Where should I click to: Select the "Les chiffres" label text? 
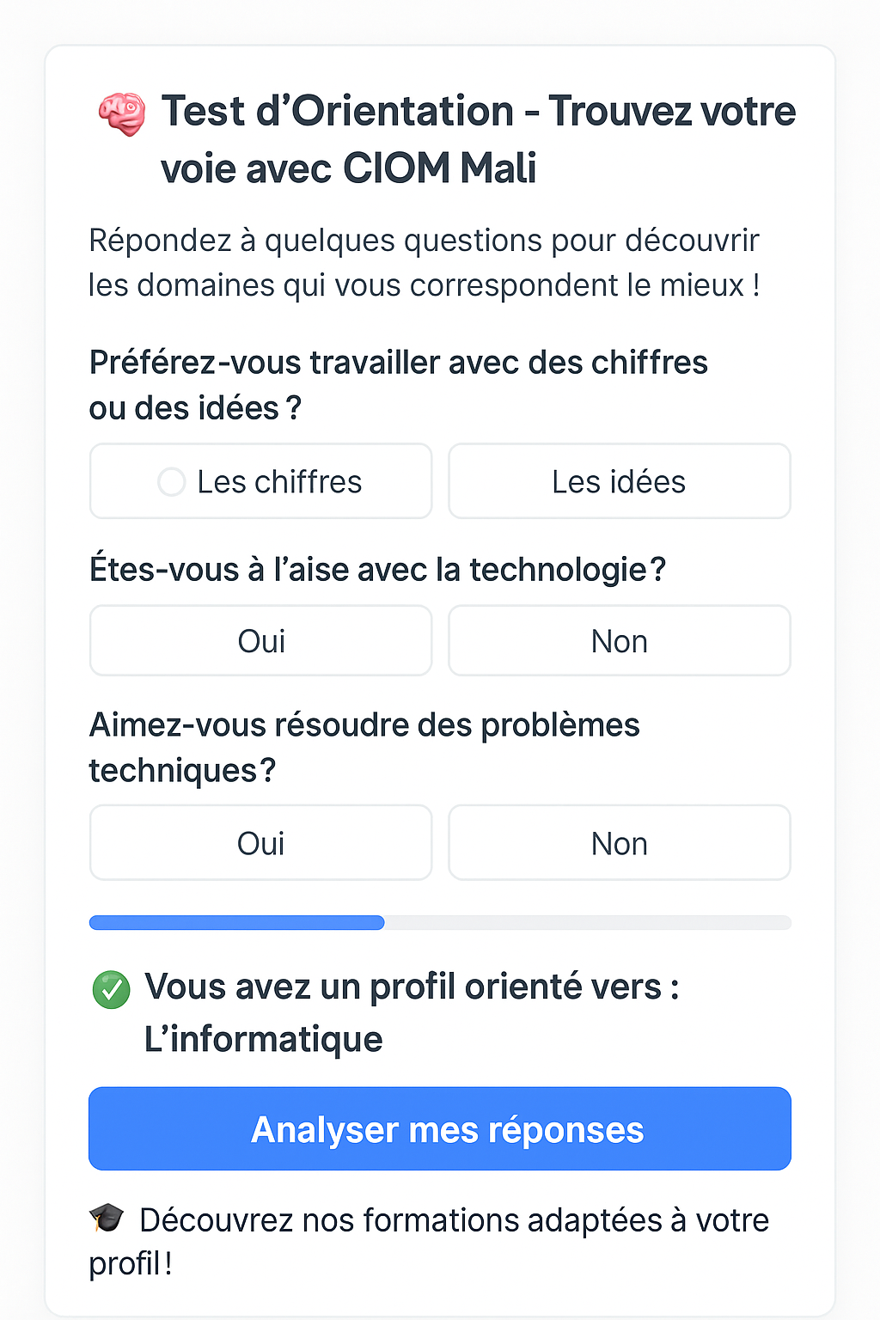click(279, 482)
